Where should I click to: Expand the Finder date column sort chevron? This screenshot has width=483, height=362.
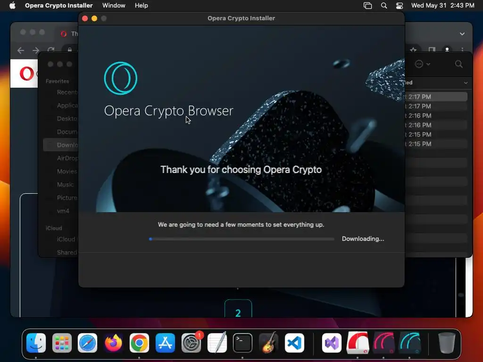click(466, 83)
